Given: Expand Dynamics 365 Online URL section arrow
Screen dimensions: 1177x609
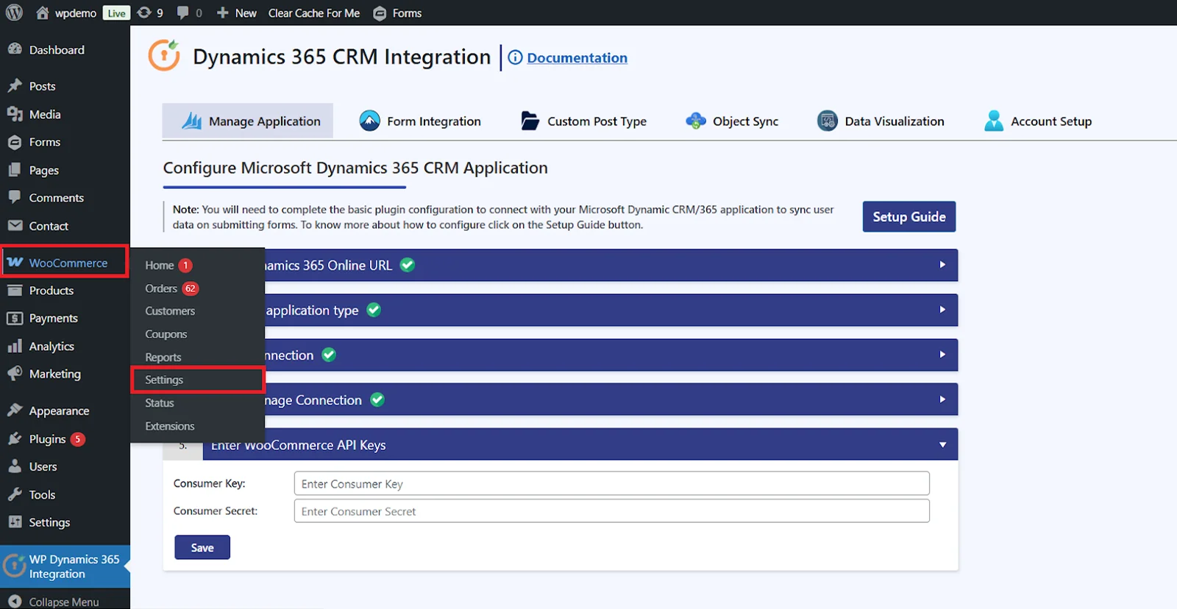Looking at the screenshot, I should pos(942,265).
